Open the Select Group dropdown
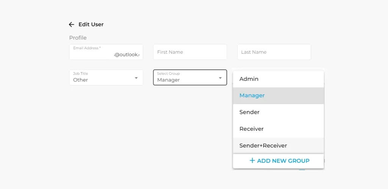The height and width of the screenshot is (189, 388). pyautogui.click(x=190, y=77)
